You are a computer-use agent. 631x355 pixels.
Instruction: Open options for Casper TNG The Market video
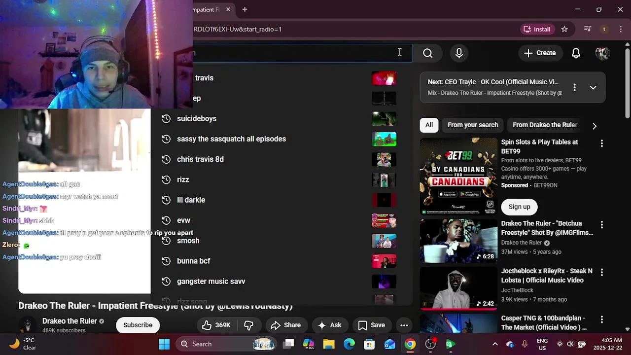601,319
